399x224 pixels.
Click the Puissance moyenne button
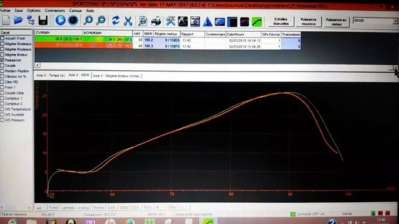pyautogui.click(x=308, y=22)
